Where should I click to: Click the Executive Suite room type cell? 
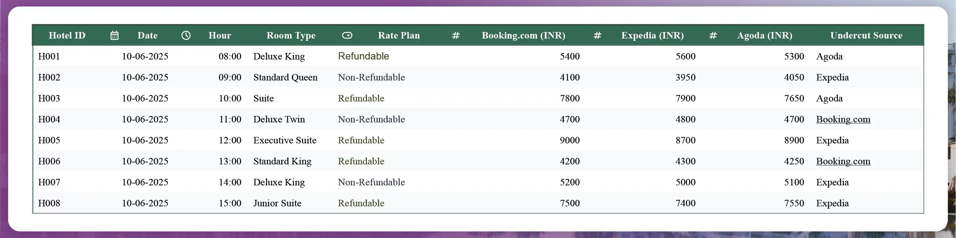[x=285, y=140]
